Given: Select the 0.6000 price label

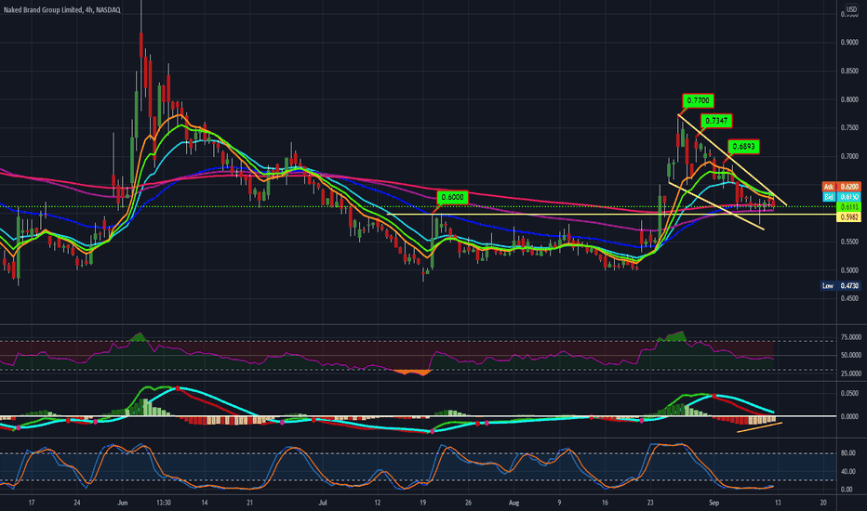Looking at the screenshot, I should 453,197.
